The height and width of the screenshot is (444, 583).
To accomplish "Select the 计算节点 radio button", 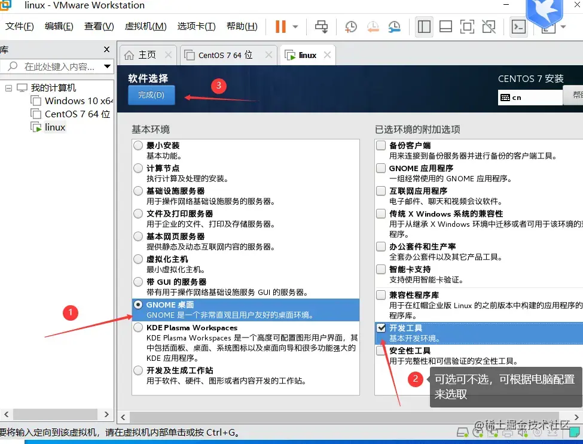I will click(x=138, y=168).
